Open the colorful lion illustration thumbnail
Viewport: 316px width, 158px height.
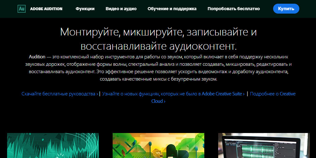[x=158, y=145]
